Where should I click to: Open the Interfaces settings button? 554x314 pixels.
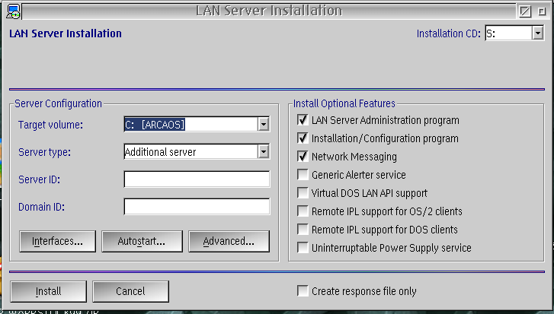tap(57, 241)
